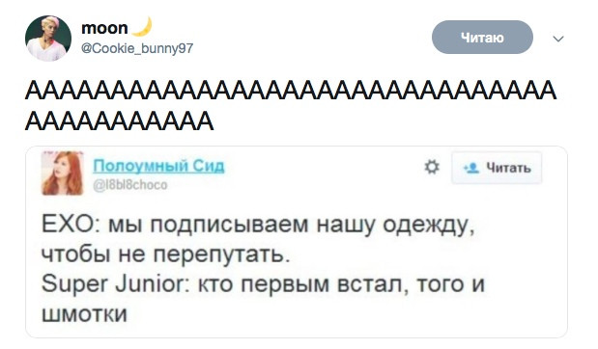Click the @l8bl8choco handle
This screenshot has height=349, width=598.
click(130, 185)
